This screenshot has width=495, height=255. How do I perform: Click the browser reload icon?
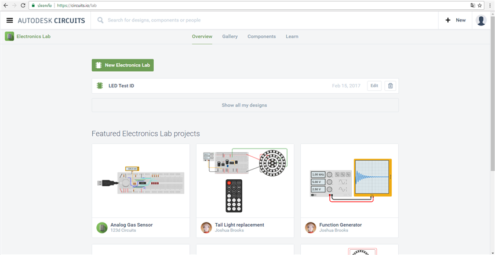(x=23, y=5)
